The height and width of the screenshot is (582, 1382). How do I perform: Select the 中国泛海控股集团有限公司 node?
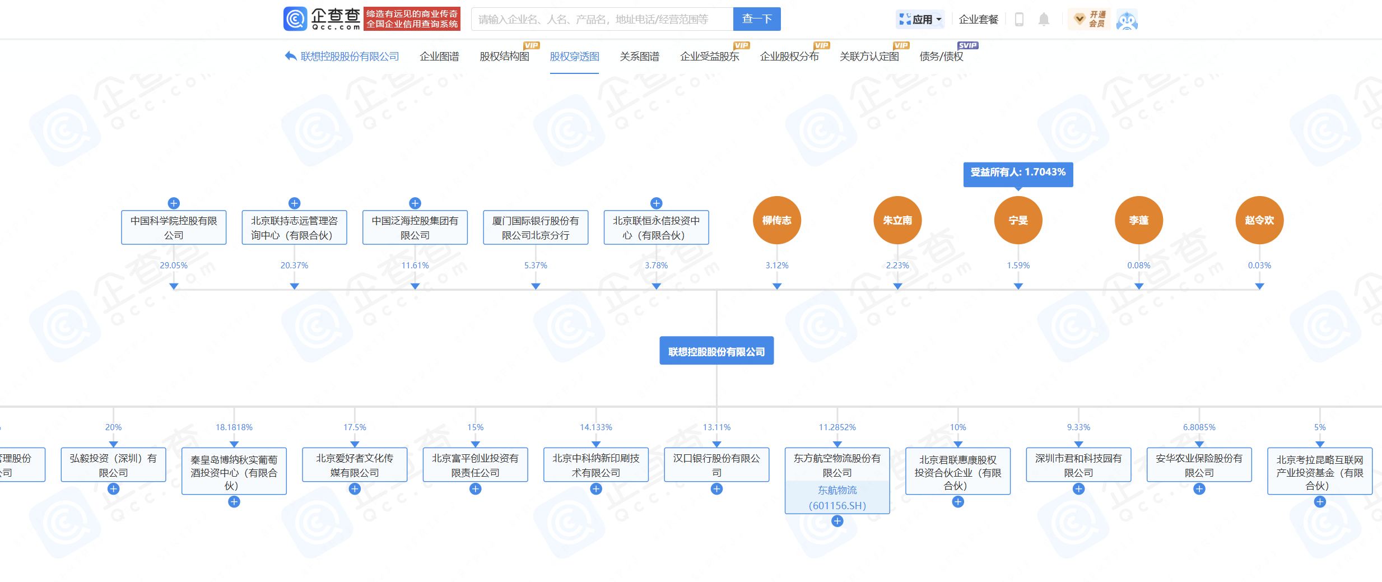(x=415, y=227)
